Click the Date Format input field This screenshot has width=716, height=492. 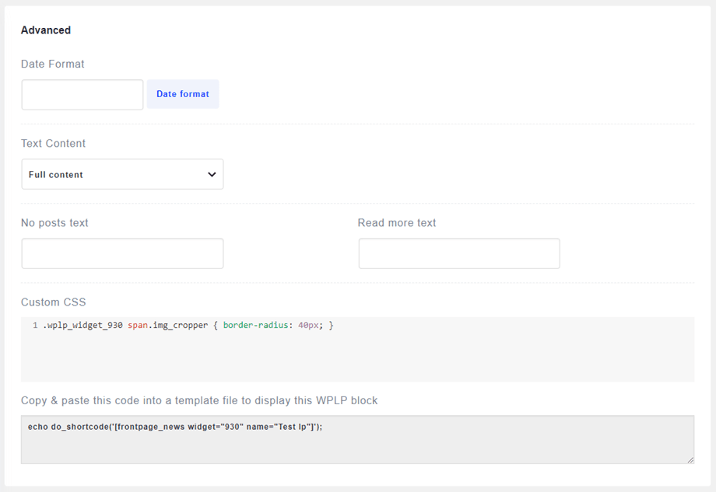(82, 95)
